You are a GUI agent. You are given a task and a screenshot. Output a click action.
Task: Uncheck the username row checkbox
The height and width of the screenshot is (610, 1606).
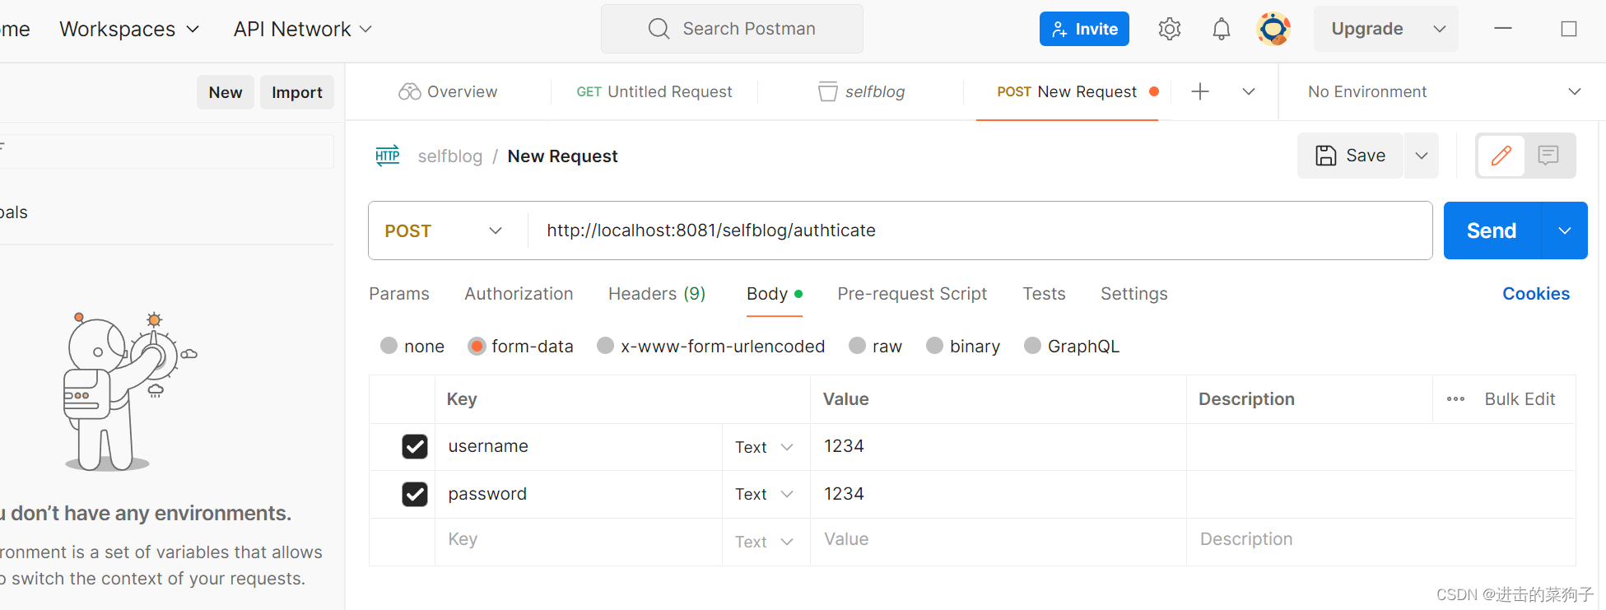(415, 446)
